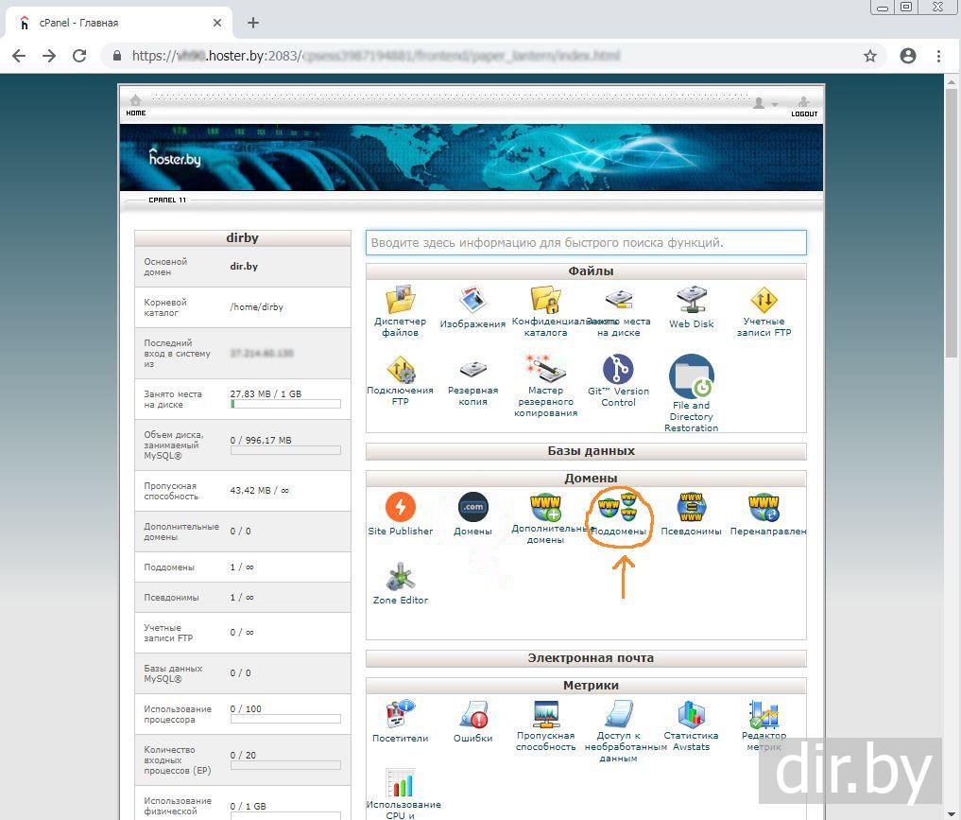961x820 pixels.
Task: Open Доступ к необработанным данным
Action: click(618, 714)
